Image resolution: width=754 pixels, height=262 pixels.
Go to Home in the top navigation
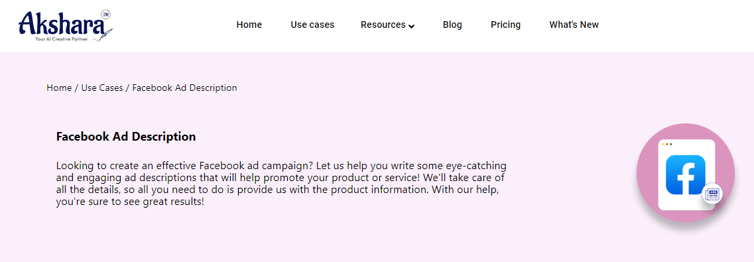(x=249, y=25)
